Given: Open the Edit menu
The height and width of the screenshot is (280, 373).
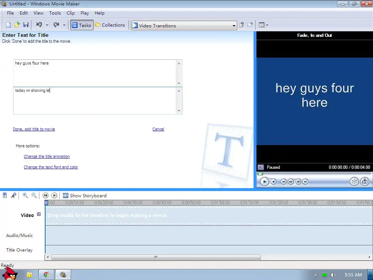Looking at the screenshot, I should (x=24, y=13).
